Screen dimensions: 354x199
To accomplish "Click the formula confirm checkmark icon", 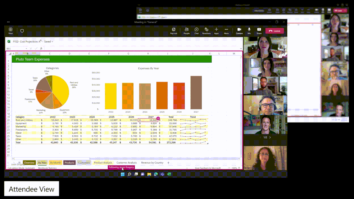I will coord(36,49).
